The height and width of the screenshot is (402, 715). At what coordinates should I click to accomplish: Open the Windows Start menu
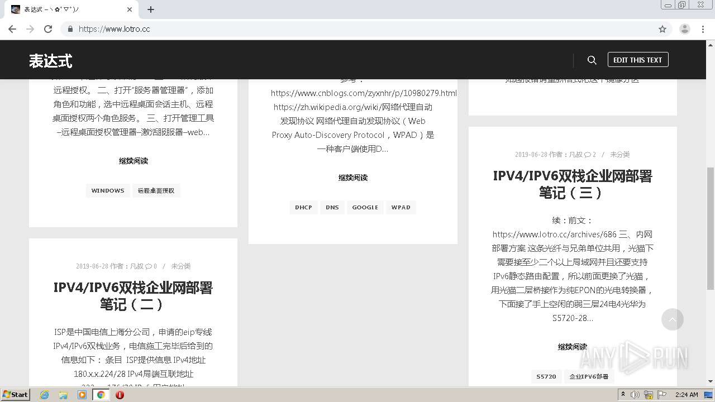coord(16,394)
